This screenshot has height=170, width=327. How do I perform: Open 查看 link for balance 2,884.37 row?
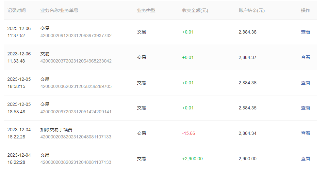(305, 57)
